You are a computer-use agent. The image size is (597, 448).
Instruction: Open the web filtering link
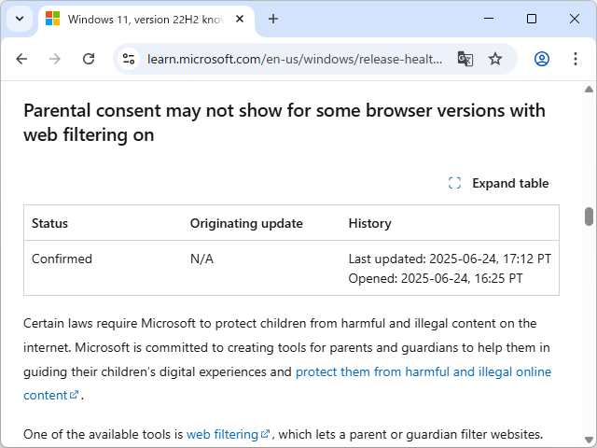[222, 434]
